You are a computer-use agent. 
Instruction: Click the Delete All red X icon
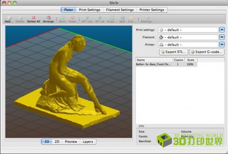pos(34,18)
